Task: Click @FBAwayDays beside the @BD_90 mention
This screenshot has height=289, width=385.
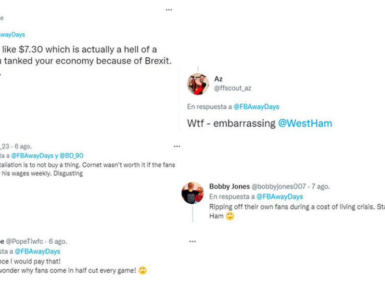Action: click(x=33, y=156)
